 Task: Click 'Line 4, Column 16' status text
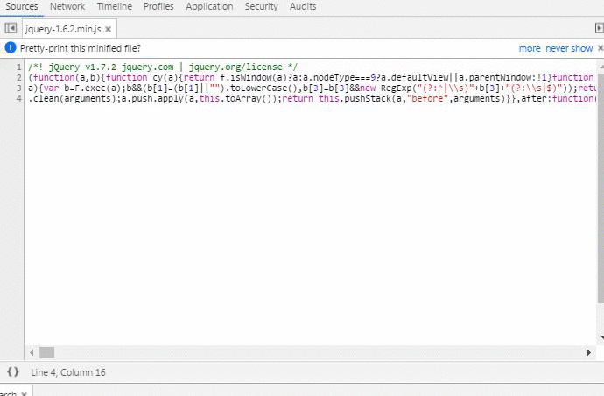click(67, 372)
